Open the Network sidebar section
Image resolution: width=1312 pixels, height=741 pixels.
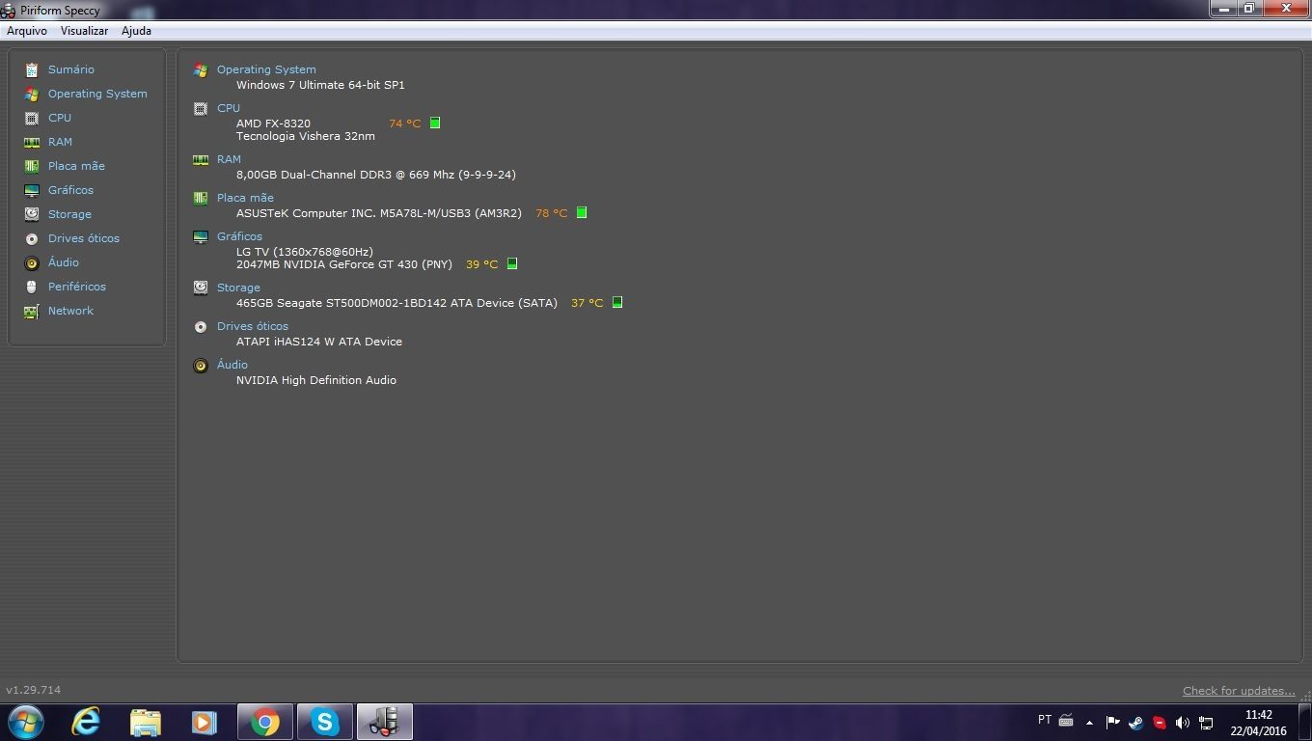pyautogui.click(x=70, y=311)
